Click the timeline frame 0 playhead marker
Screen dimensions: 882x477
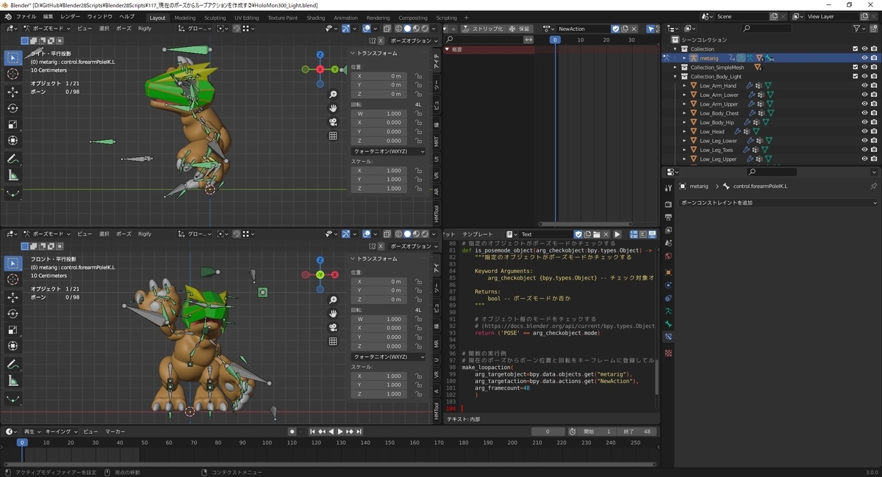click(22, 443)
